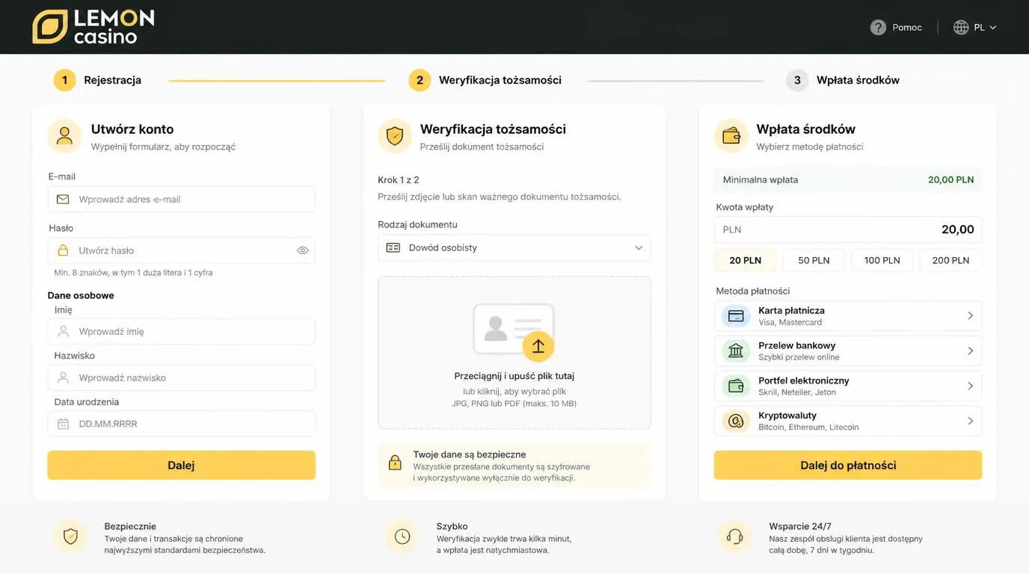Click the lock icon in data security notice
Image resolution: width=1029 pixels, height=574 pixels.
click(x=395, y=463)
